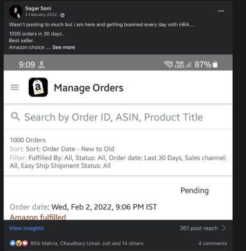Click Sagar Soni's profile picture

[x=15, y=12]
